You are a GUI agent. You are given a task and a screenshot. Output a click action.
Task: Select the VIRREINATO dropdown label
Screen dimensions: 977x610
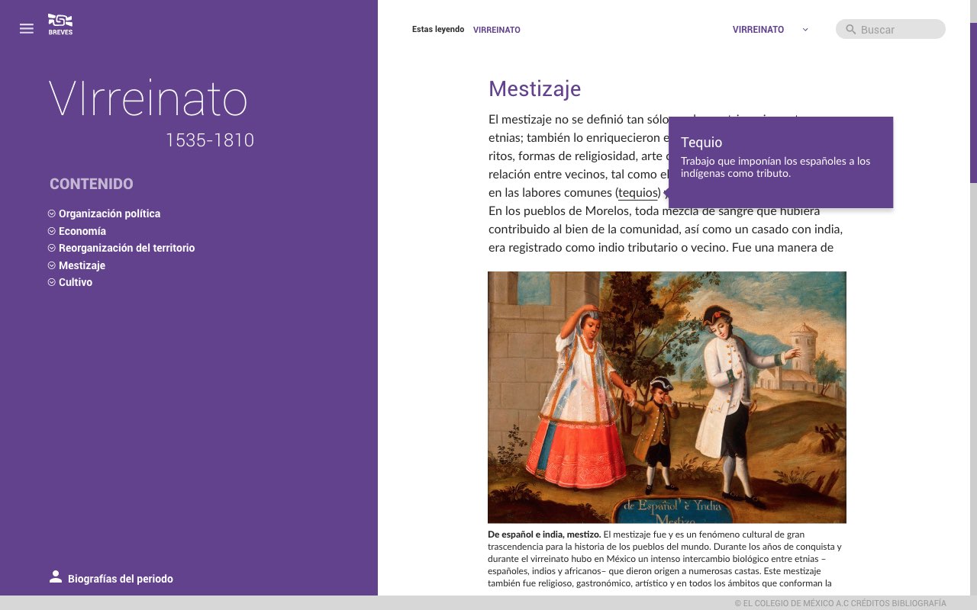point(758,30)
